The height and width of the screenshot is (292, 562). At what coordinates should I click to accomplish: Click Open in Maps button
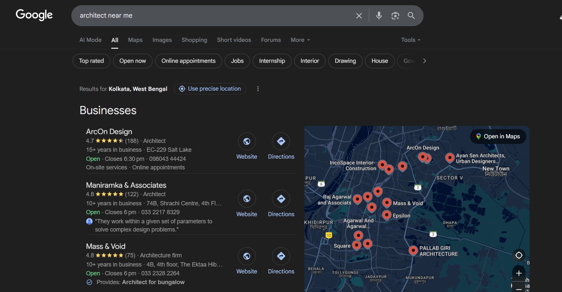(x=498, y=136)
